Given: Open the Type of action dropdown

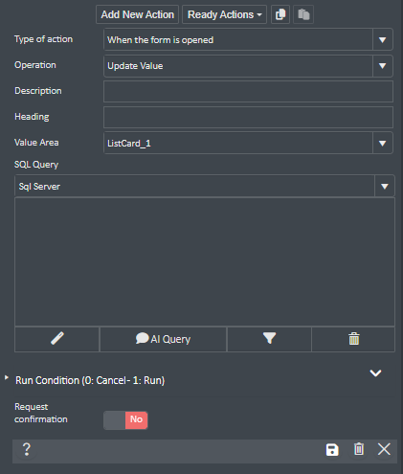Looking at the screenshot, I should point(248,39).
